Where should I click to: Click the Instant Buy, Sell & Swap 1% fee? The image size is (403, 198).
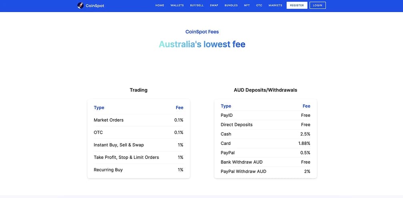click(180, 145)
